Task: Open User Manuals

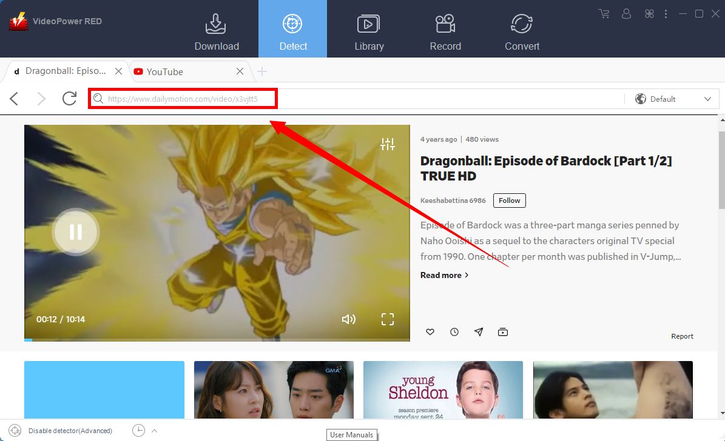Action: coord(351,434)
